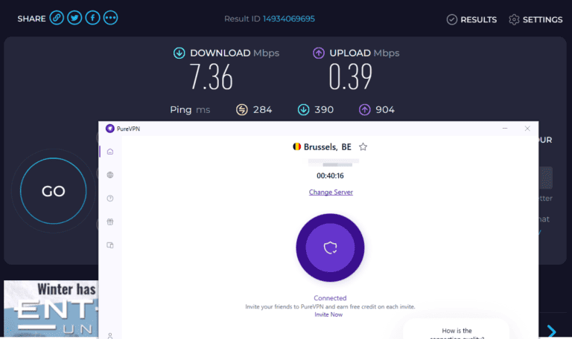Click the PureVPN logo in title bar
Image resolution: width=572 pixels, height=339 pixels.
[x=109, y=129]
